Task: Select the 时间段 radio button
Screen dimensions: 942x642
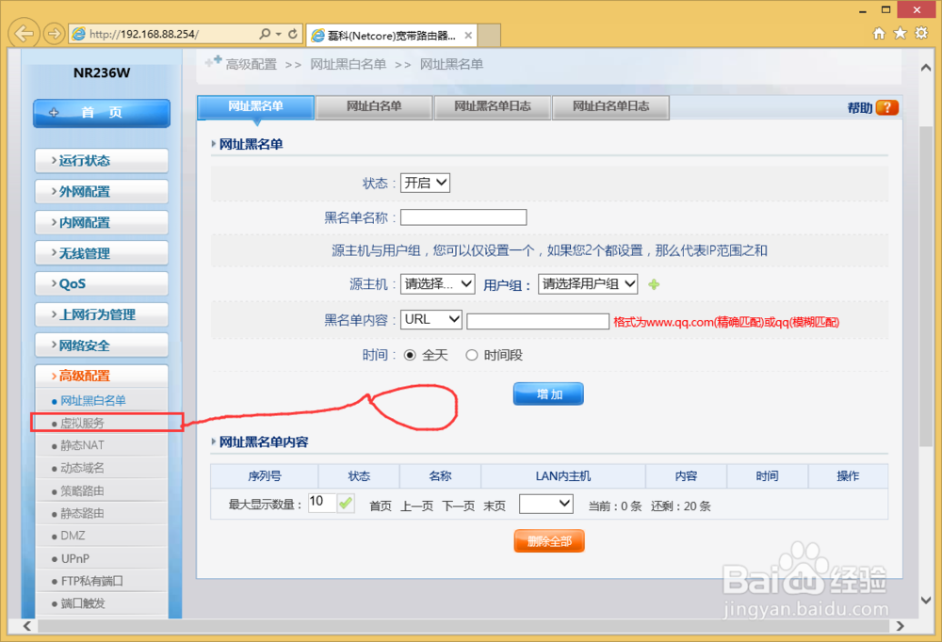Action: [472, 355]
